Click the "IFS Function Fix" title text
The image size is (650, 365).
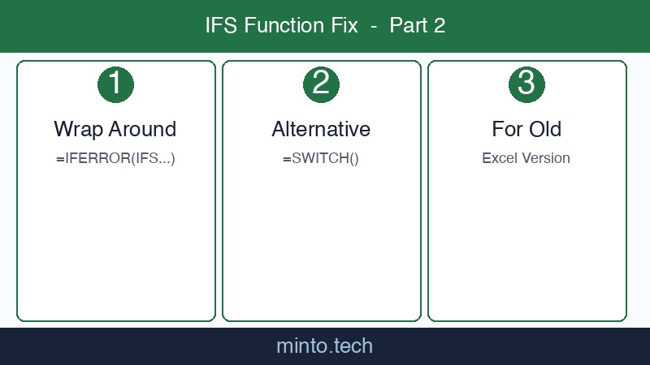[x=281, y=25]
